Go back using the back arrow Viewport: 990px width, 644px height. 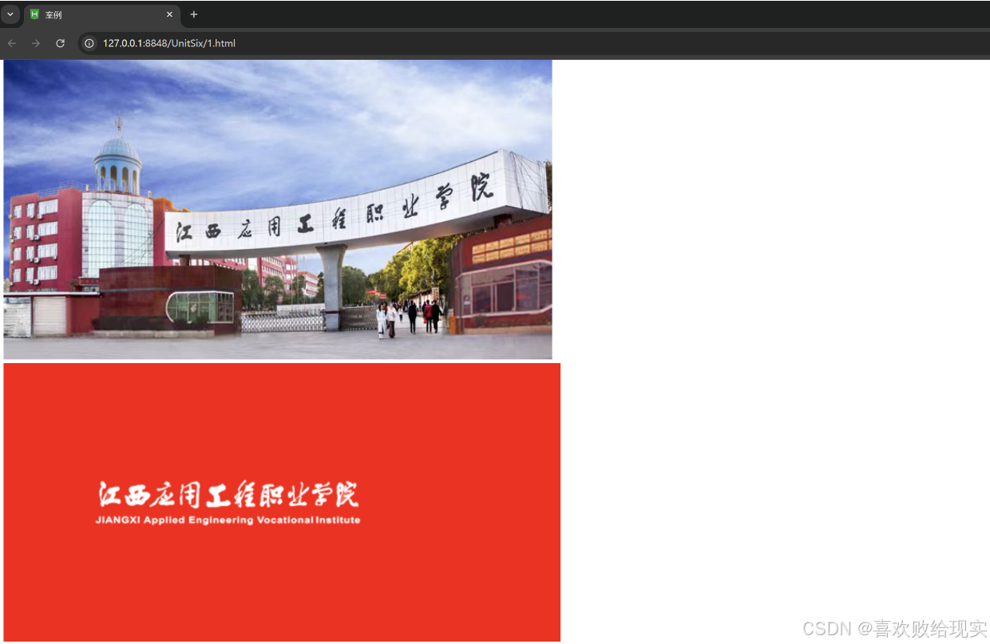click(12, 43)
